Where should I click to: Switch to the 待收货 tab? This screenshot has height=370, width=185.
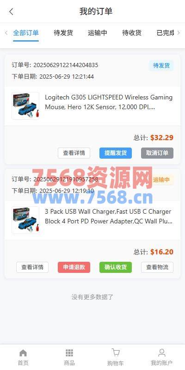(132, 33)
